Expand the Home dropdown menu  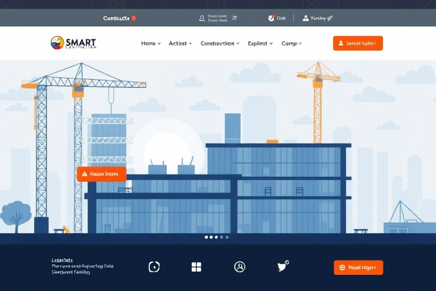point(151,43)
